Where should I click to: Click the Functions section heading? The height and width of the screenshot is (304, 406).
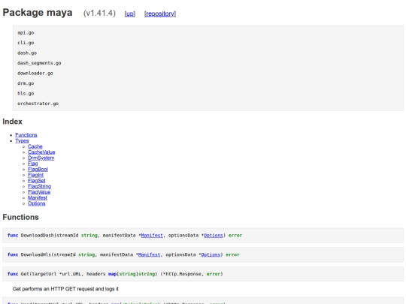tap(21, 217)
